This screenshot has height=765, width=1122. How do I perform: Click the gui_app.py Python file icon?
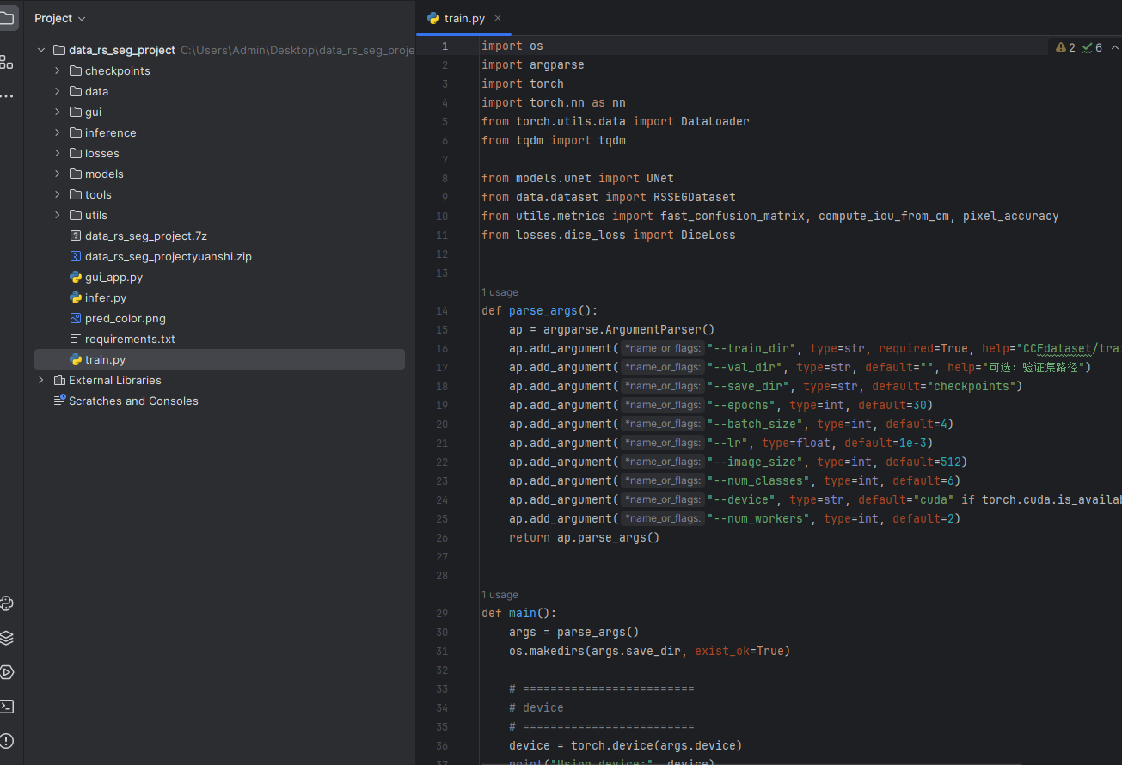click(76, 278)
